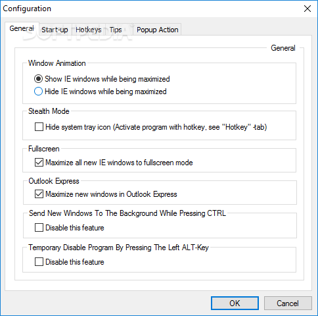
Task: Select the General tab
Action: [x=22, y=28]
